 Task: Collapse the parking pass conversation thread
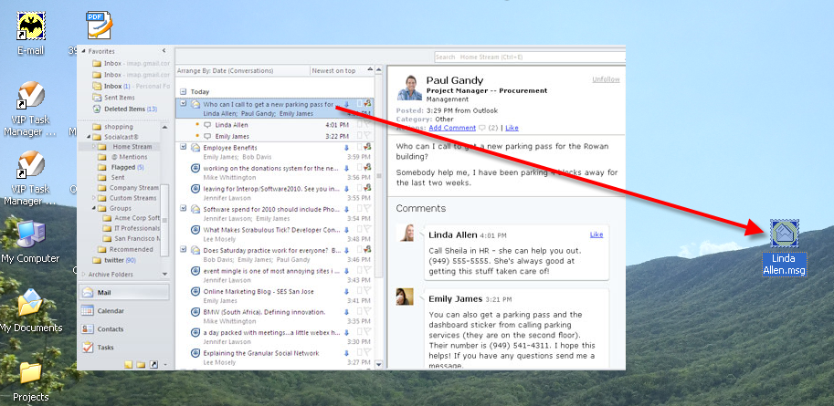coord(184,104)
